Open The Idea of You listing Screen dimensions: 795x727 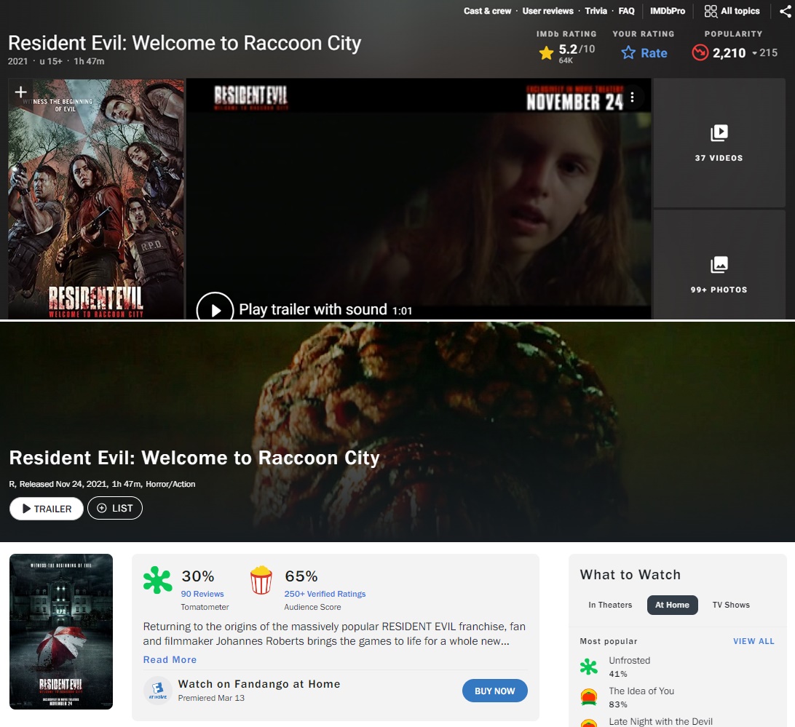pos(641,691)
